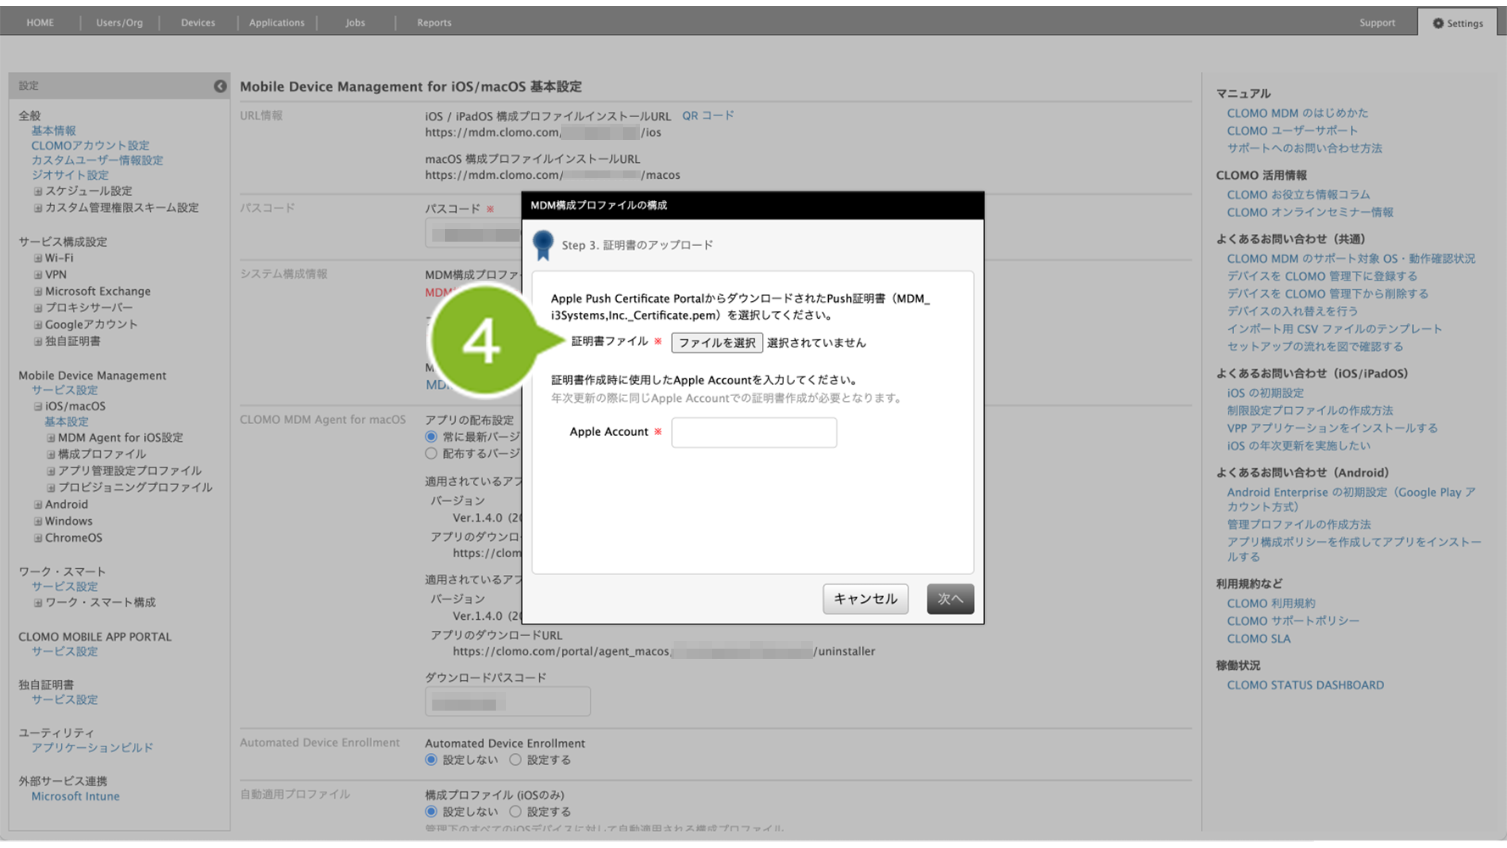Expand アプリ管理設定プロファイル tree node
The image size is (1507, 848).
tap(51, 471)
